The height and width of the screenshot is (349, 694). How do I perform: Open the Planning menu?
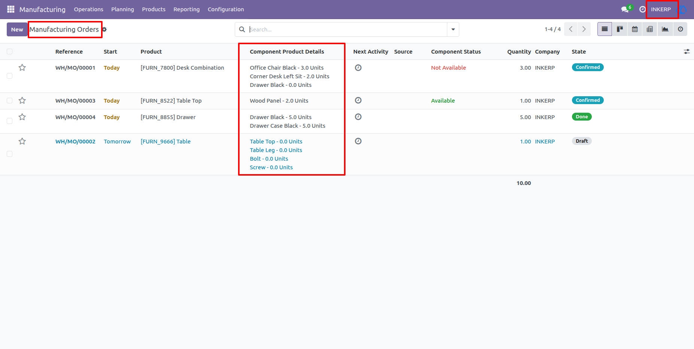coord(122,9)
